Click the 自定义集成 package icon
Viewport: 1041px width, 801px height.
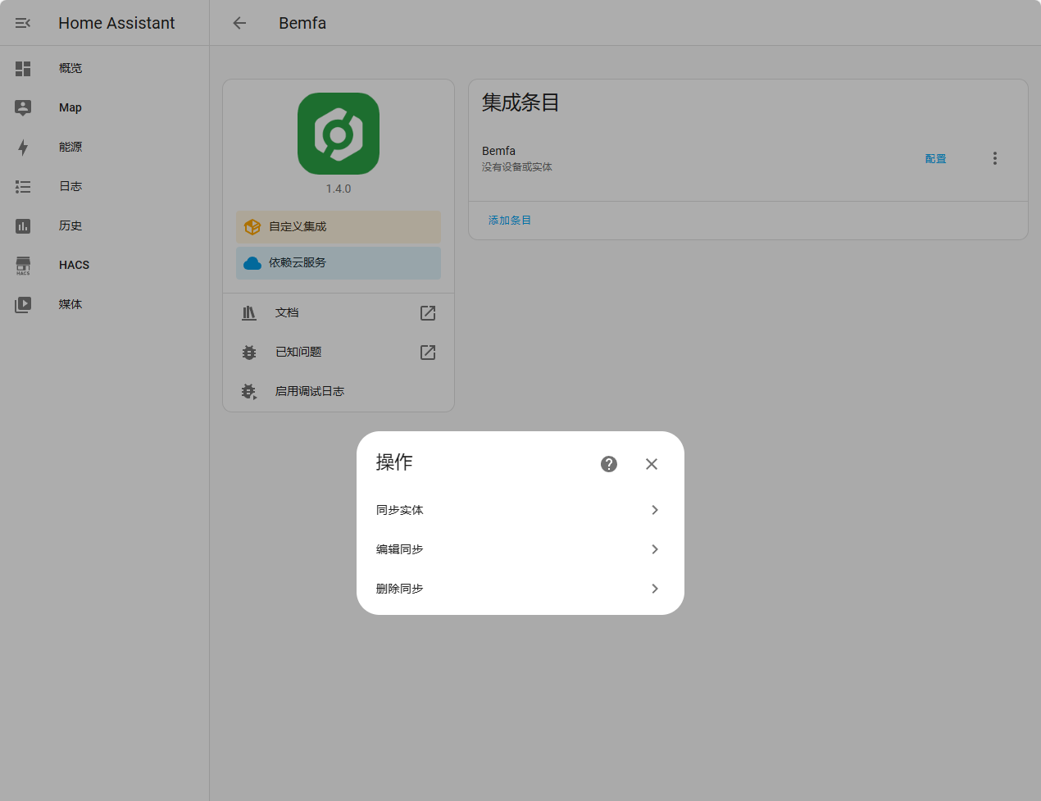252,227
